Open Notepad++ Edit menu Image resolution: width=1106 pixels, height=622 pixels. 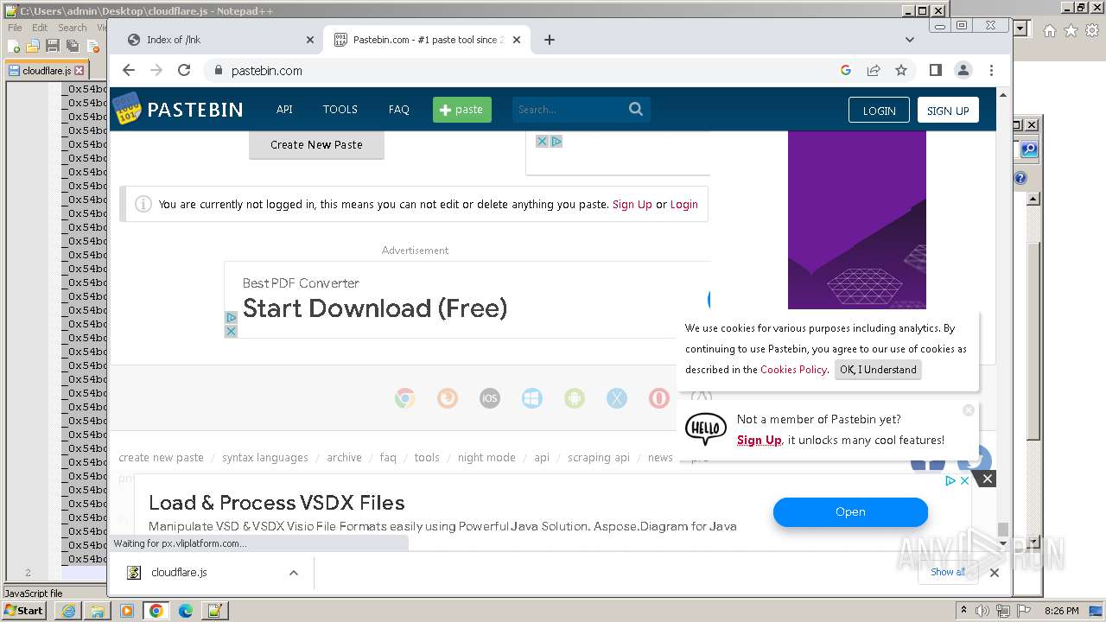(x=40, y=28)
